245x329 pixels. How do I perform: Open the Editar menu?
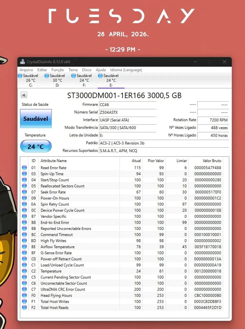tap(42, 70)
